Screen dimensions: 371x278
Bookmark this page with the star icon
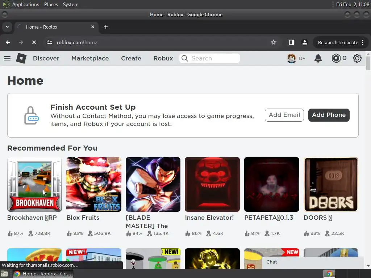274,42
